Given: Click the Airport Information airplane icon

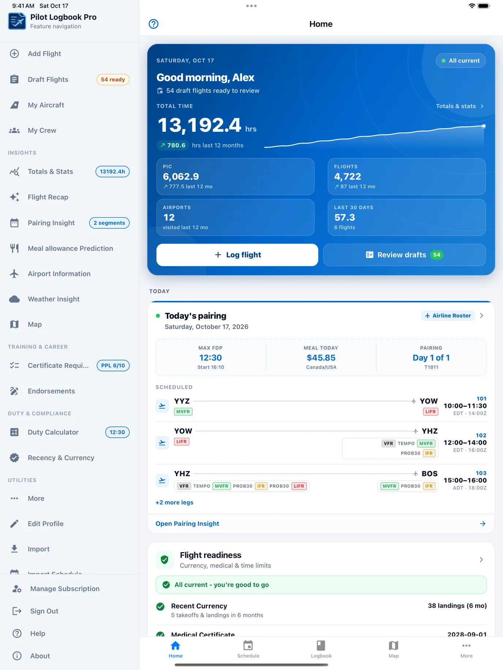Looking at the screenshot, I should [x=14, y=274].
